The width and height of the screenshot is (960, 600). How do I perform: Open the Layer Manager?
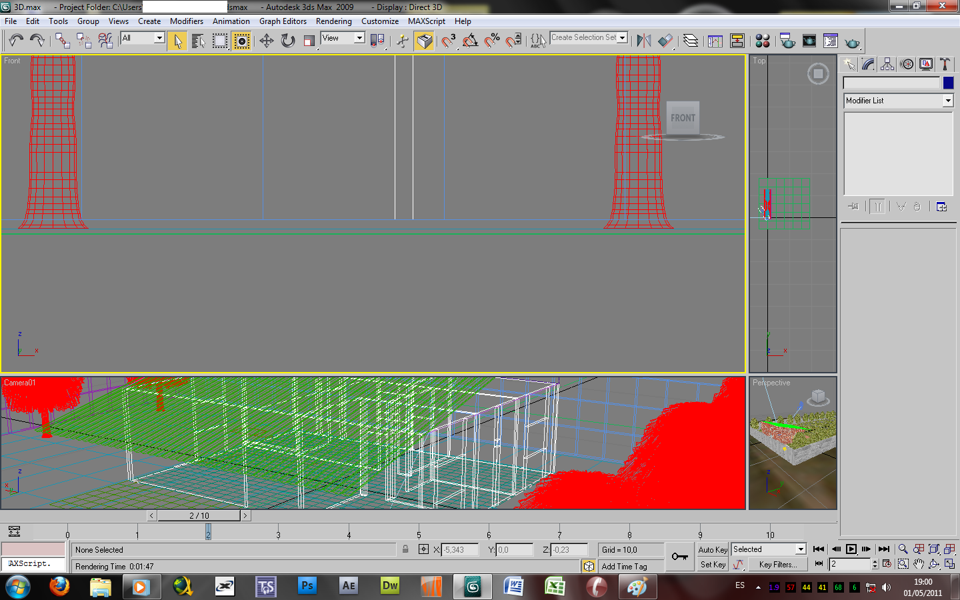691,41
